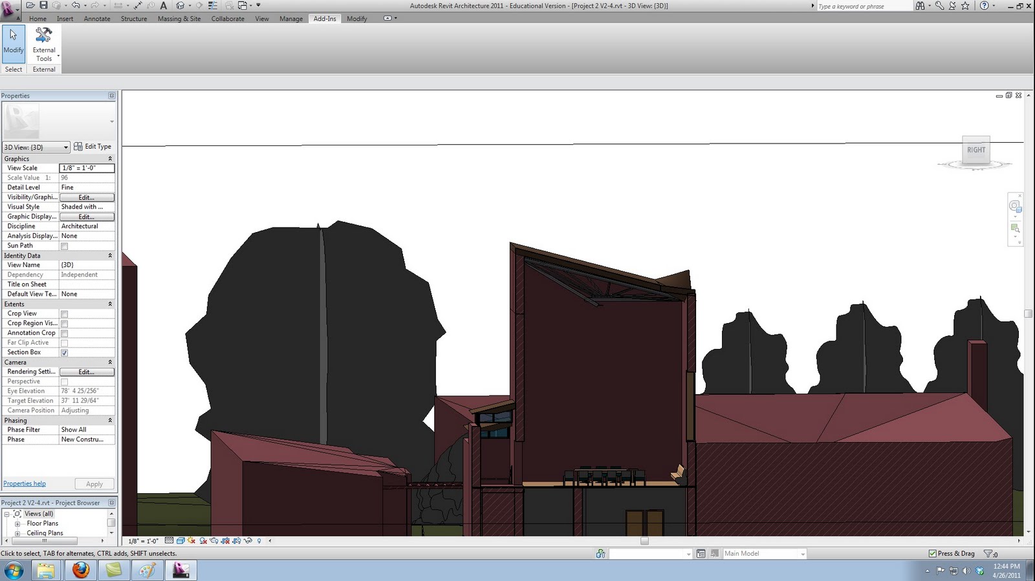1035x581 pixels.
Task: Toggle the Perspective checkbox
Action: (64, 382)
